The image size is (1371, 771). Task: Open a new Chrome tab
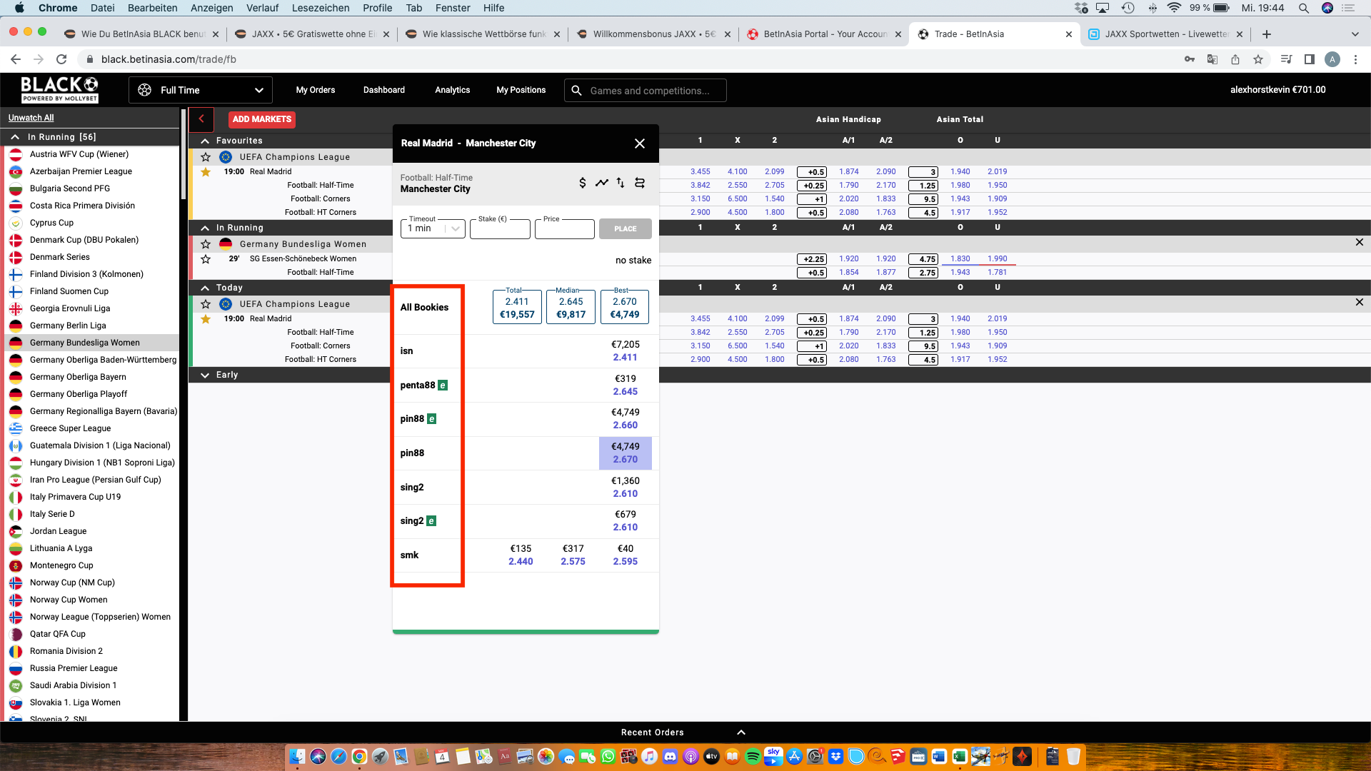point(1267,34)
